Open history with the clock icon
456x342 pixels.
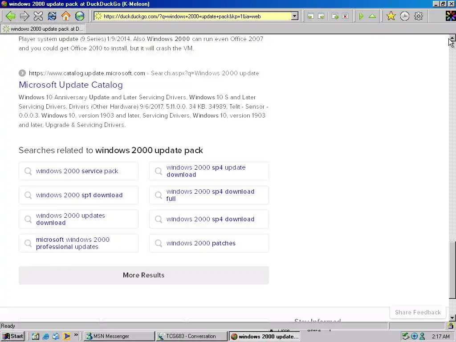pyautogui.click(x=404, y=16)
